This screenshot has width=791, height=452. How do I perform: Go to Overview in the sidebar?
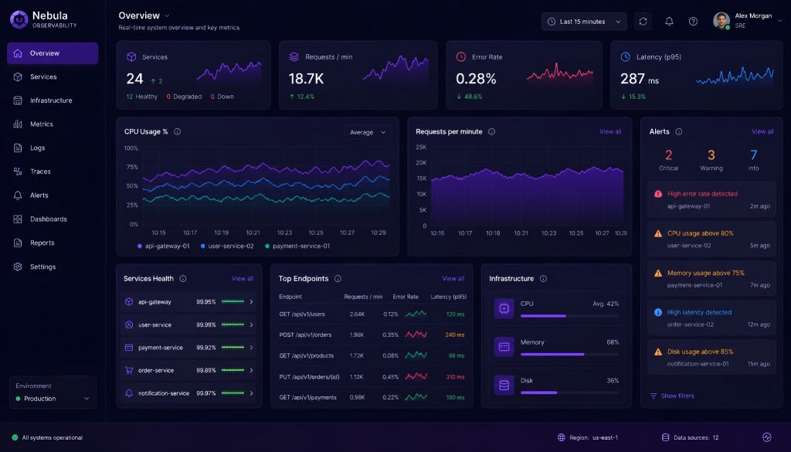point(53,53)
